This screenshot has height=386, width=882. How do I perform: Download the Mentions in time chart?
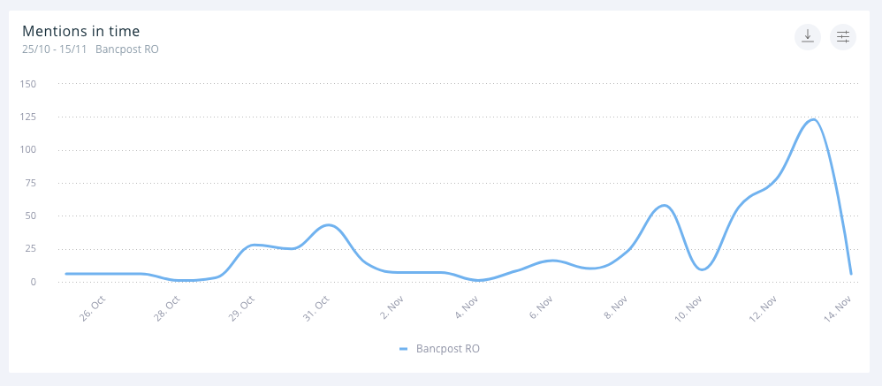808,36
